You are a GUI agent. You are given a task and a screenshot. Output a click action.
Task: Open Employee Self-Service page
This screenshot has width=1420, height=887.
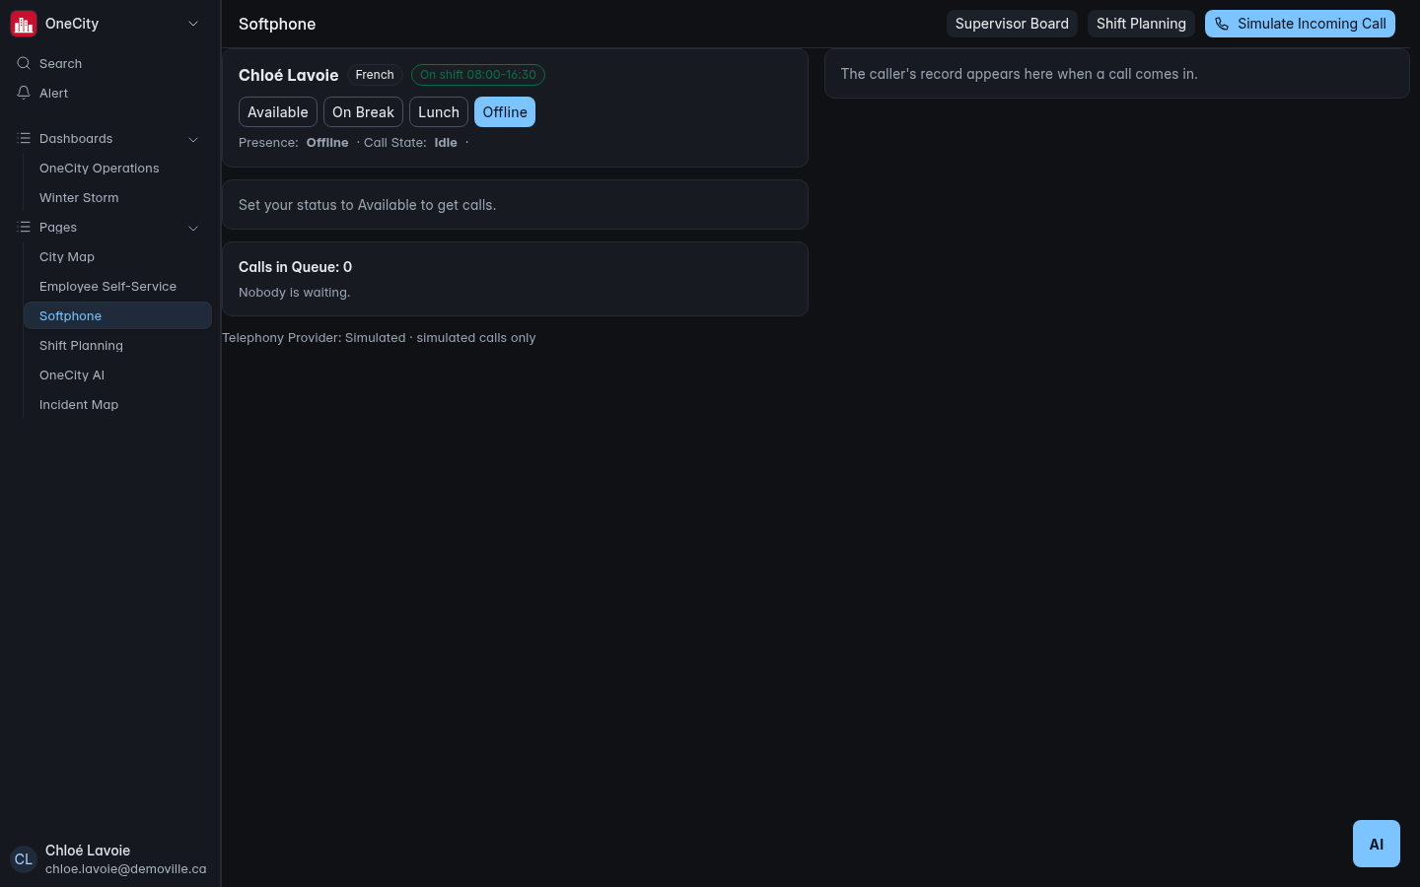pos(117,287)
